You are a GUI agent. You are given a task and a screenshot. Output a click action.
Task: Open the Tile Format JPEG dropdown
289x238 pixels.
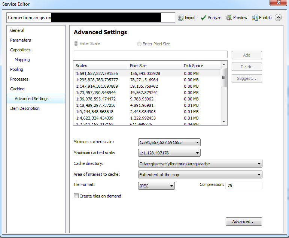coord(156,186)
